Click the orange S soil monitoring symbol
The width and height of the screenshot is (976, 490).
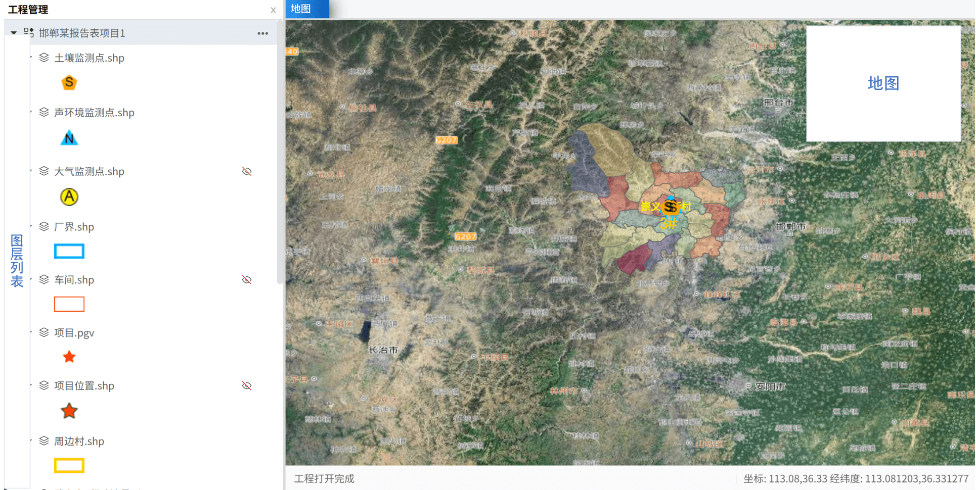click(69, 82)
